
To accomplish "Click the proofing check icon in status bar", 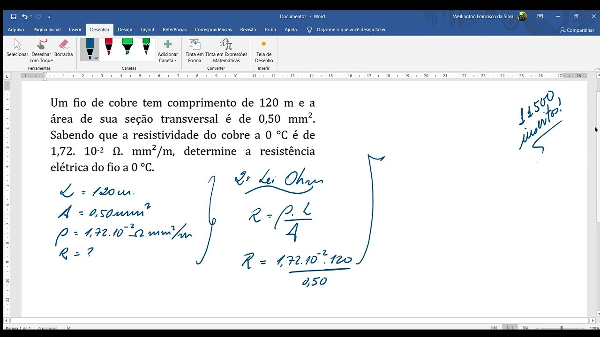I will [67, 329].
